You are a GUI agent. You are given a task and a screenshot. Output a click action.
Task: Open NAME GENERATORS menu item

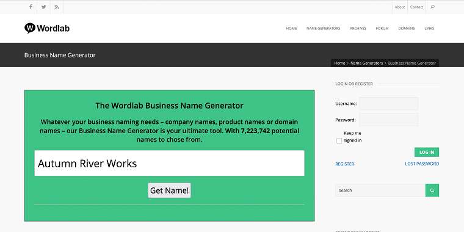click(324, 29)
